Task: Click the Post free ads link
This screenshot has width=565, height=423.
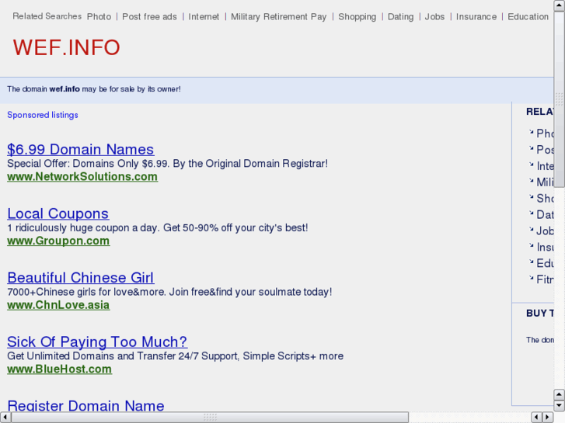Action: coord(149,17)
